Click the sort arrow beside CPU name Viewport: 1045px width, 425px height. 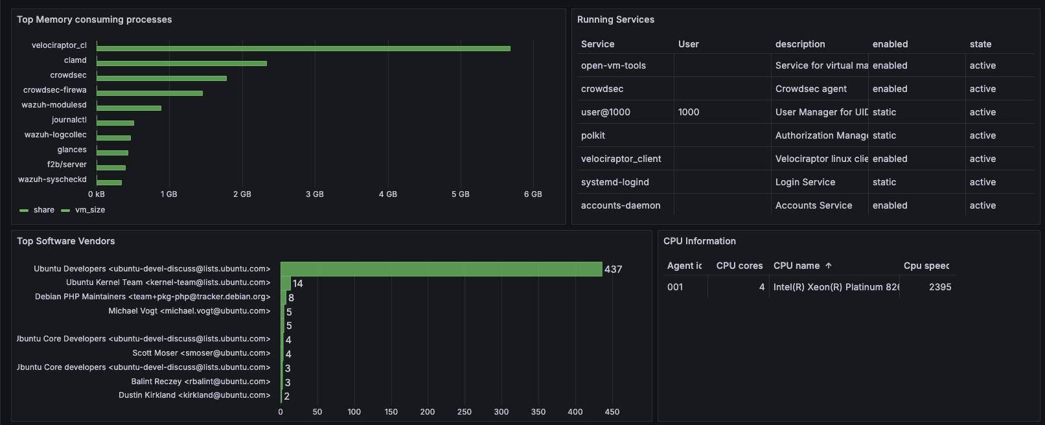point(829,266)
